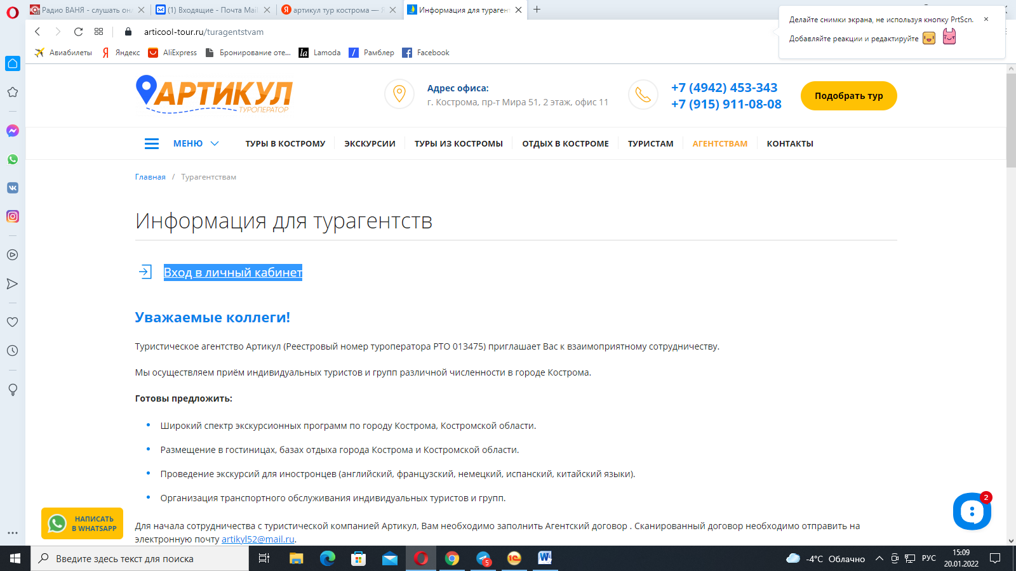Open the heart pinboards icon in sidebar
The height and width of the screenshot is (571, 1016).
click(x=12, y=322)
